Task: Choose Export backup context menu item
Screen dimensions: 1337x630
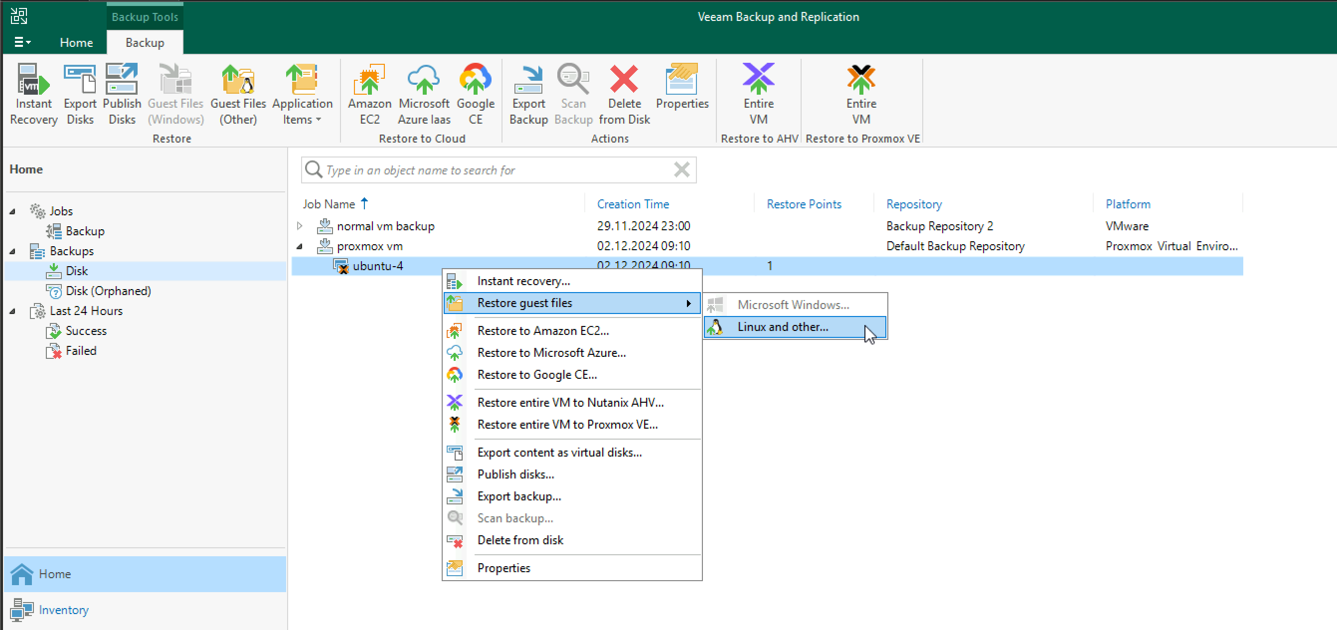Action: (x=572, y=496)
